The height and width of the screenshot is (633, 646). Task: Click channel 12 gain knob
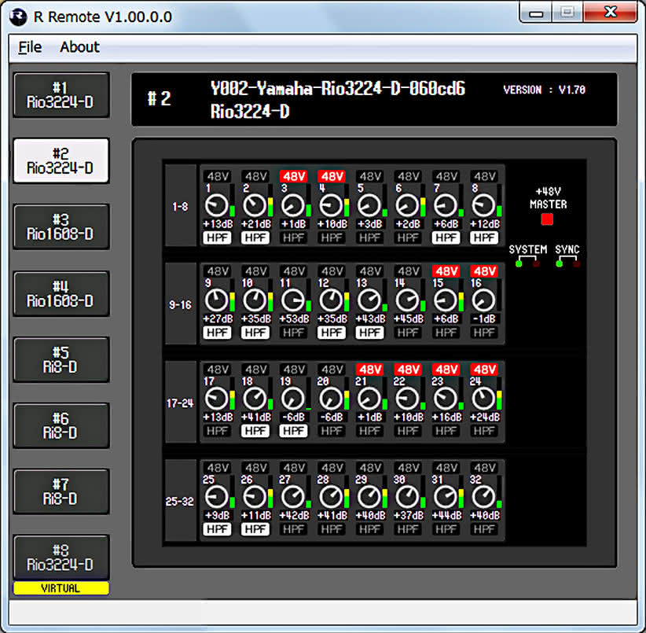[x=331, y=300]
